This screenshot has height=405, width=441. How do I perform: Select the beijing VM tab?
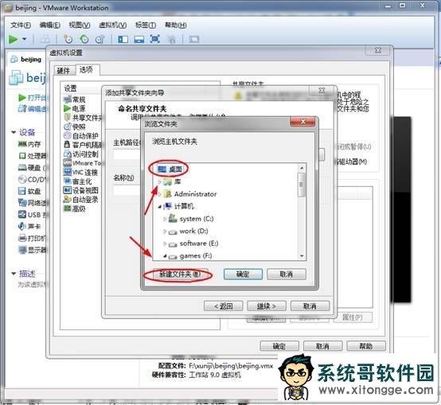coord(27,60)
